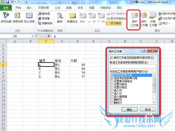This screenshot has height=131, width=175.
Task: Enable Insert columns (插入列) checkbox
Action: point(112,90)
